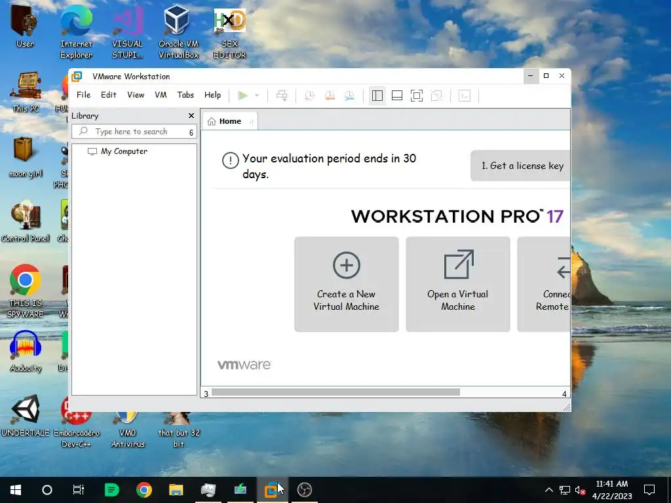
Task: Click the This PC desktop icon
Action: click(26, 92)
